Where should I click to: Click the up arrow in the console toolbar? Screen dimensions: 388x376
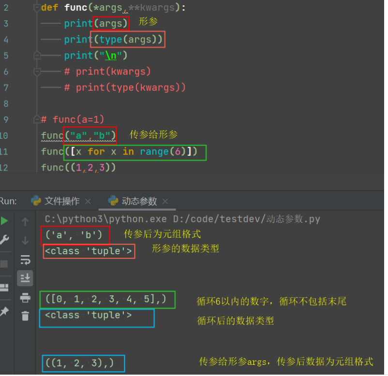click(25, 222)
